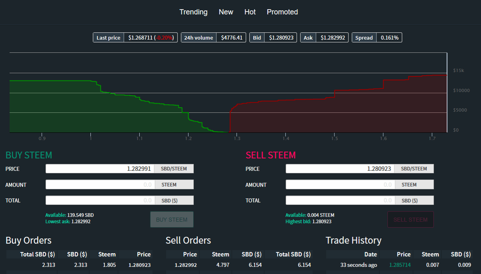The image size is (481, 274).
Task: Click the Trade History heading
Action: tap(353, 240)
